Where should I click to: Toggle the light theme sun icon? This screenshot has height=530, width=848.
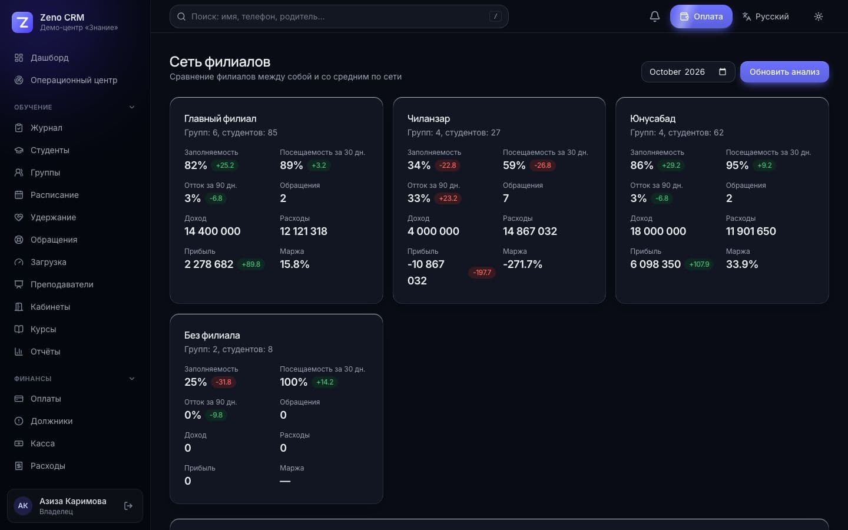tap(819, 16)
